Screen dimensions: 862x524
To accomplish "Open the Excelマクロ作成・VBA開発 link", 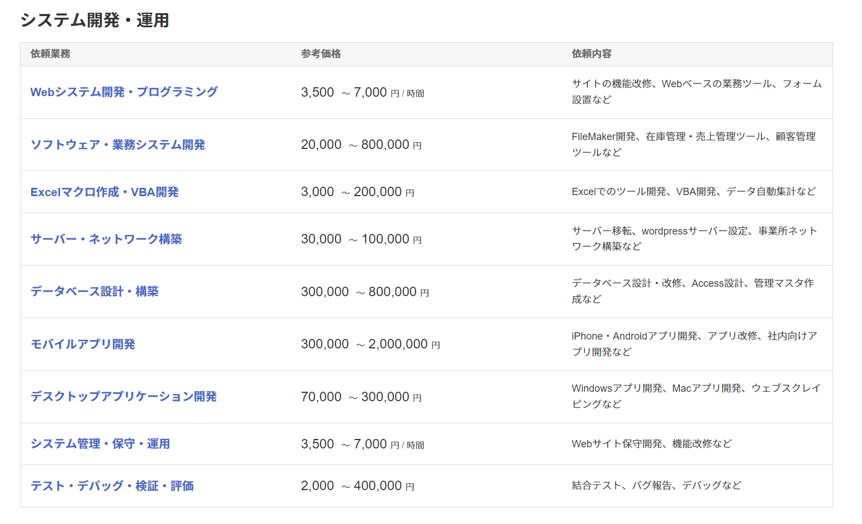I will (104, 192).
